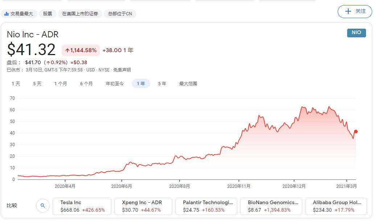This screenshot has width=374, height=223.
Task: Click the blue NIO ticker badge
Action: [x=356, y=33]
